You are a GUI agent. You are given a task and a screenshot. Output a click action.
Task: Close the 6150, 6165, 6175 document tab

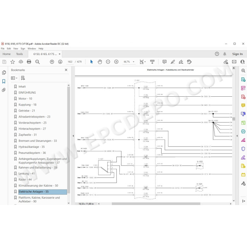click(60, 54)
